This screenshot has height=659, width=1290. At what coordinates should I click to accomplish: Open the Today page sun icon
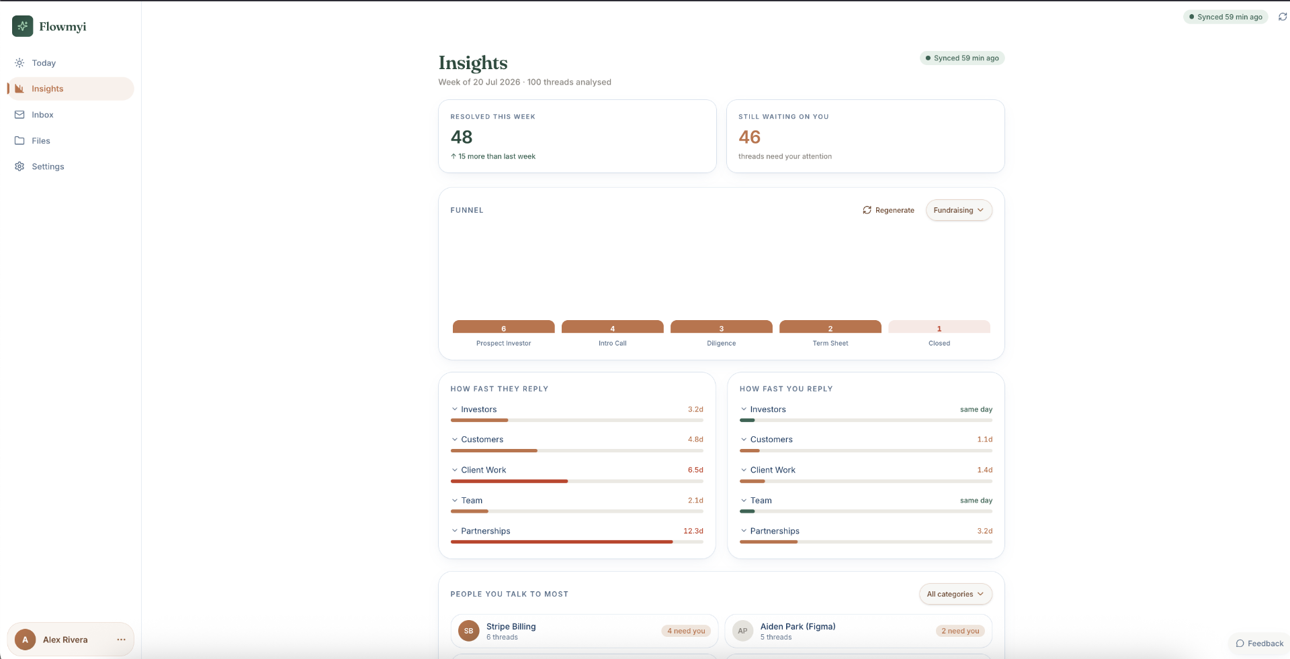coord(19,63)
